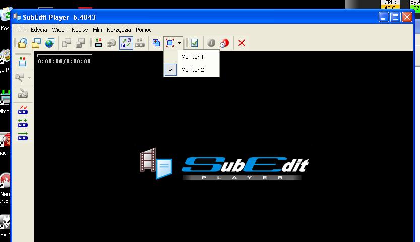Image resolution: width=420 pixels, height=242 pixels.
Task: Open the Widok menu
Action: (x=59, y=30)
